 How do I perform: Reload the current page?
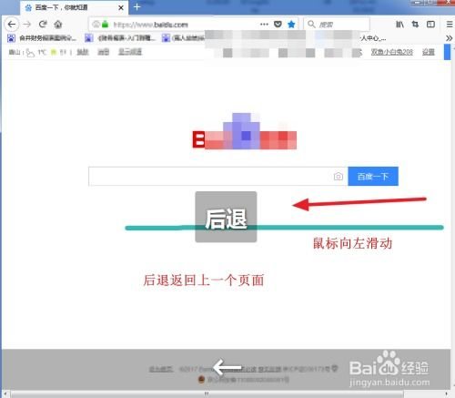pyautogui.click(x=43, y=24)
